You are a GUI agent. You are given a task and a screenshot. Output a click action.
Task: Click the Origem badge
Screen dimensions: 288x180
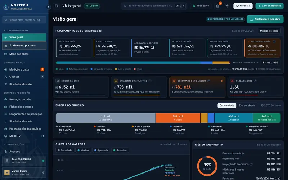[x=92, y=6]
